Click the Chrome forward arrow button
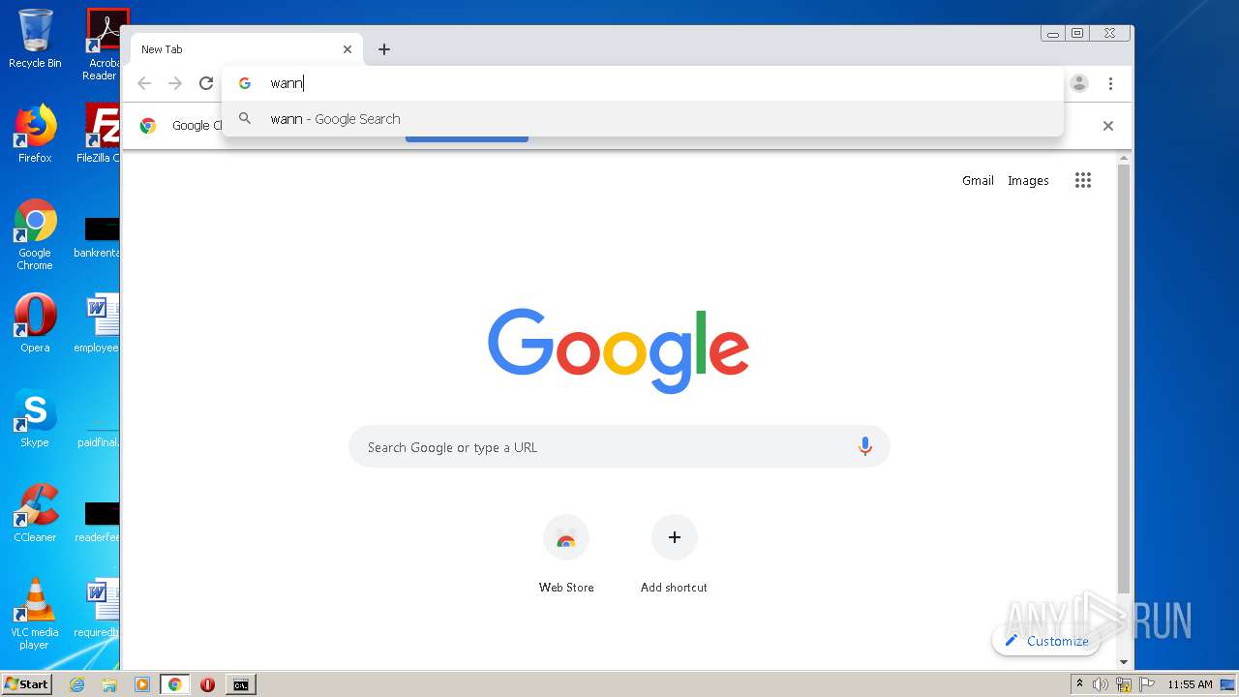Image resolution: width=1239 pixels, height=697 pixels. point(175,83)
